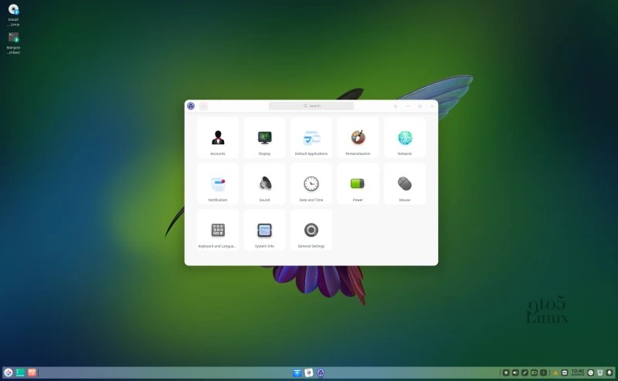Click the orange icon in the dock
618x381 pixels.
tap(32, 373)
